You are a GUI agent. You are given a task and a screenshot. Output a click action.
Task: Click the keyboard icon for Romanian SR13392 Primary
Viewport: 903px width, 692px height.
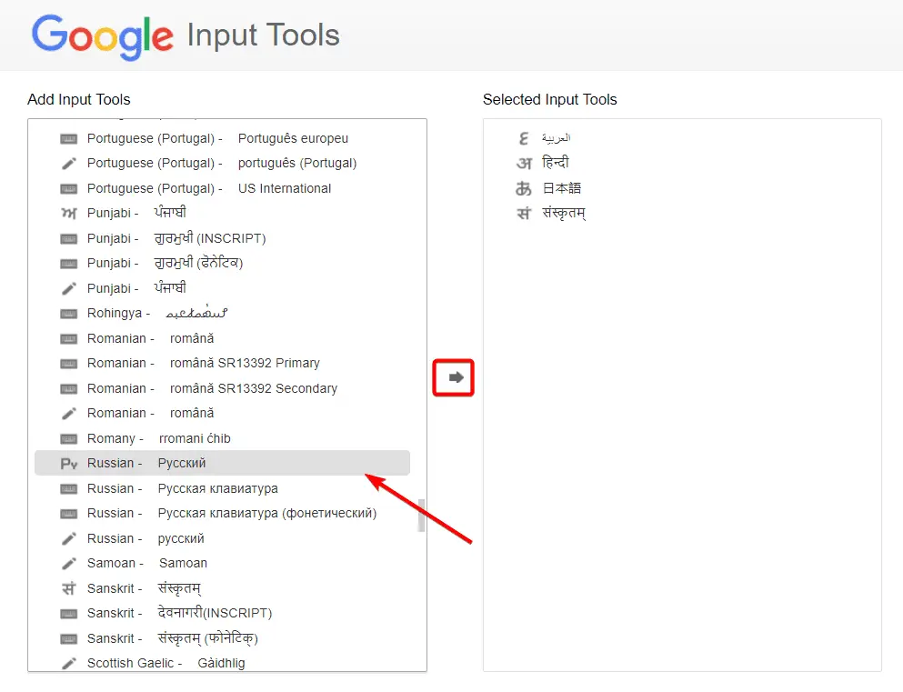coord(68,364)
